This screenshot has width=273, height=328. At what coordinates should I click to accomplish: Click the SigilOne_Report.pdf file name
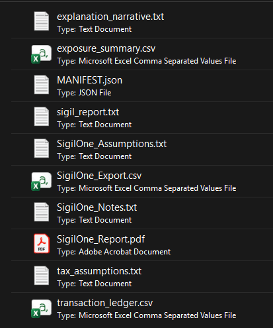[101, 239]
